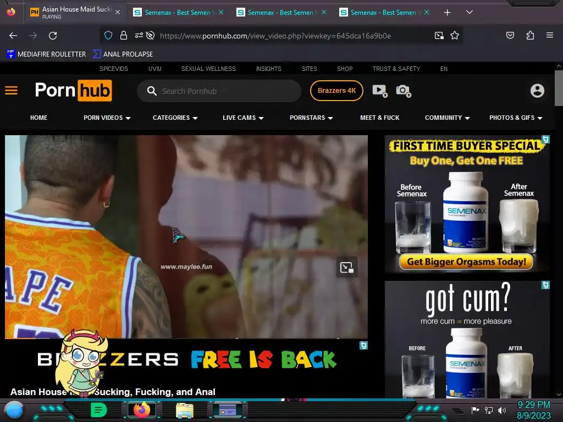The image size is (563, 422).
Task: Open a new browser tab
Action: click(448, 13)
